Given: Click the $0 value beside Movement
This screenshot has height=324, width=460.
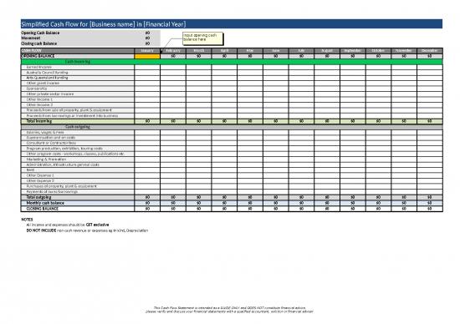Looking at the screenshot, I should pos(147,38).
